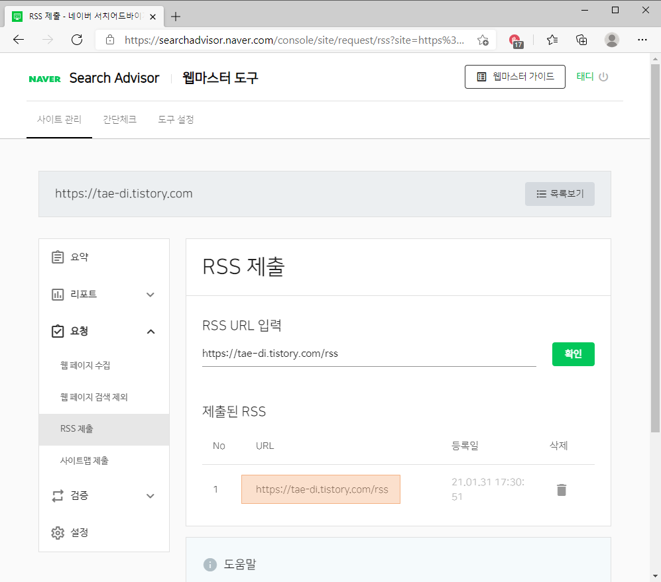Click the 요청 request checklist icon

pyautogui.click(x=58, y=331)
